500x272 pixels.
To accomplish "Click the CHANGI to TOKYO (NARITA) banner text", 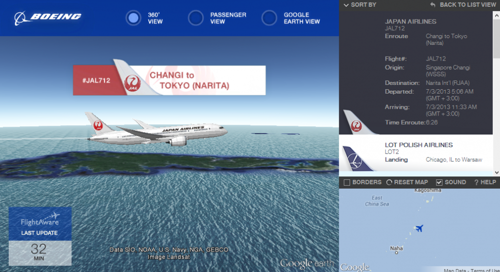I will 189,80.
